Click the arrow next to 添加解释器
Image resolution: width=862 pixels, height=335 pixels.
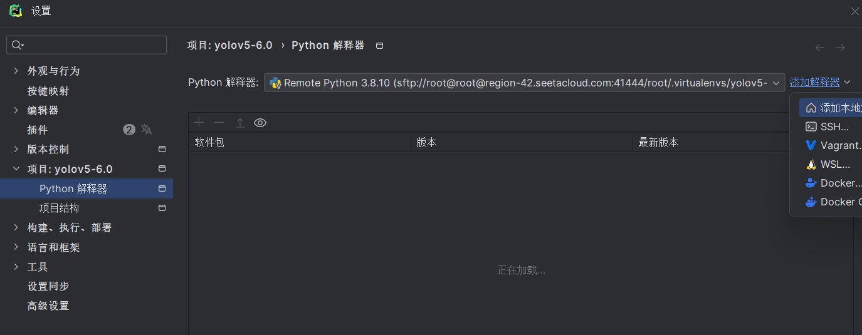[847, 82]
